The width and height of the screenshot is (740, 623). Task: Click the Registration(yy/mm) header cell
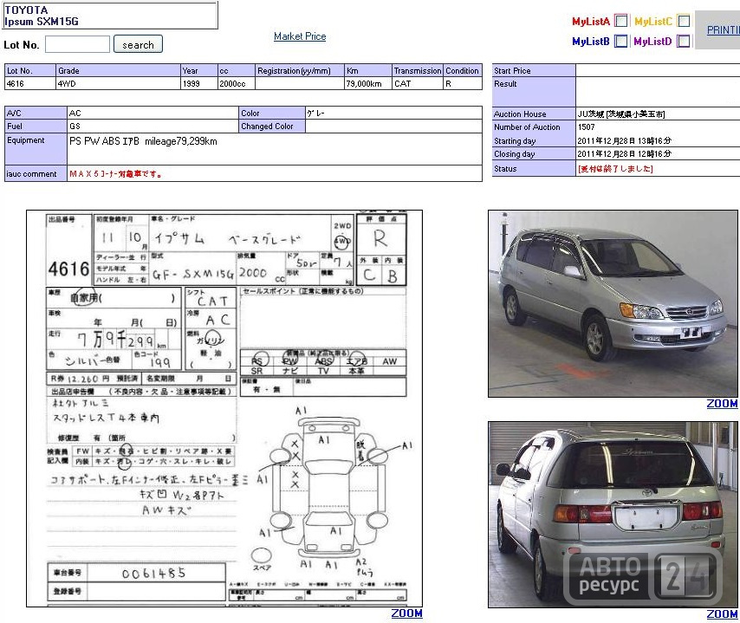[x=300, y=70]
